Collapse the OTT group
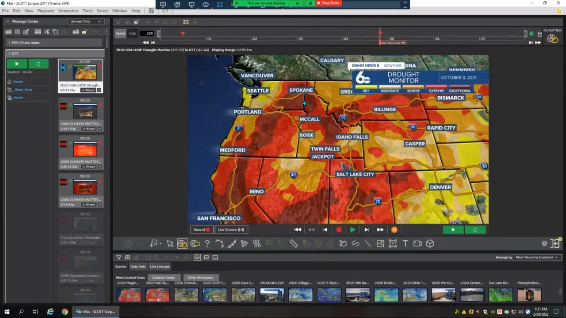 click(9, 53)
